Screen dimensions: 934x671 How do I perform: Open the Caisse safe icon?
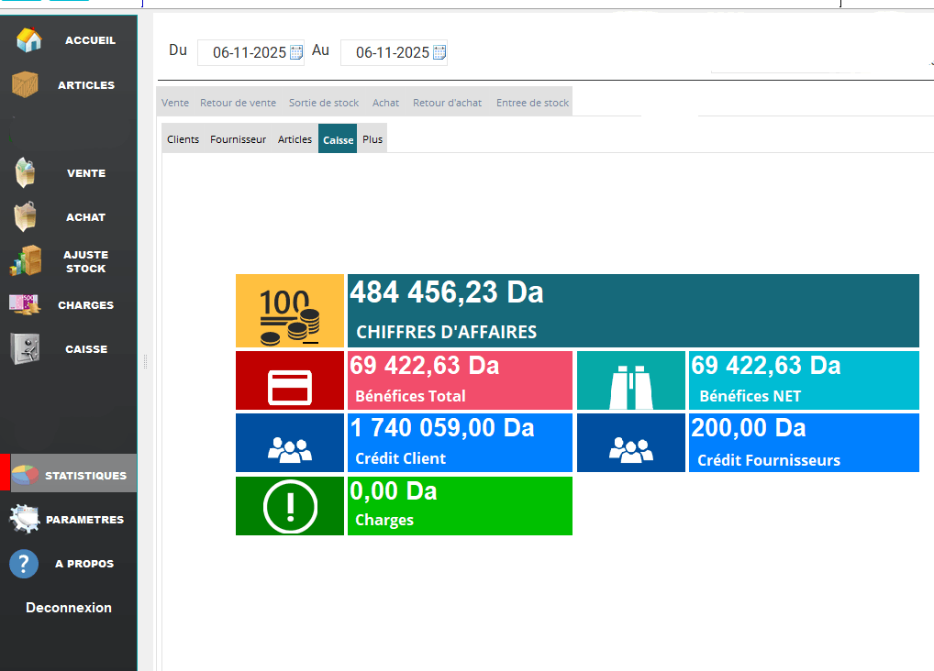pos(25,348)
